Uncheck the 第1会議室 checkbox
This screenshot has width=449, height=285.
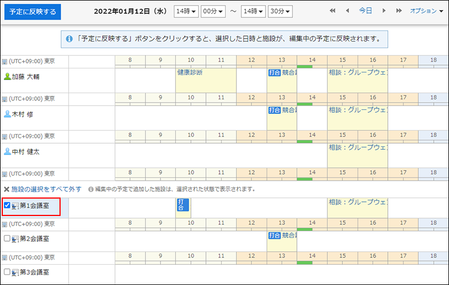[7, 205]
